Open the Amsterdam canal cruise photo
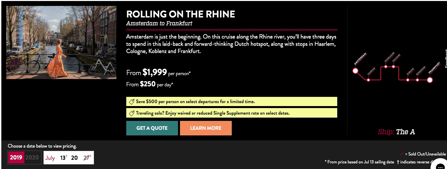The width and height of the screenshot is (447, 169). 61,42
